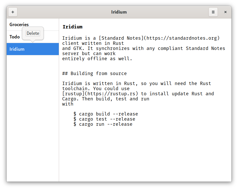238x189 pixels.
Task: Click the '## Building from source' line
Action: [94, 73]
